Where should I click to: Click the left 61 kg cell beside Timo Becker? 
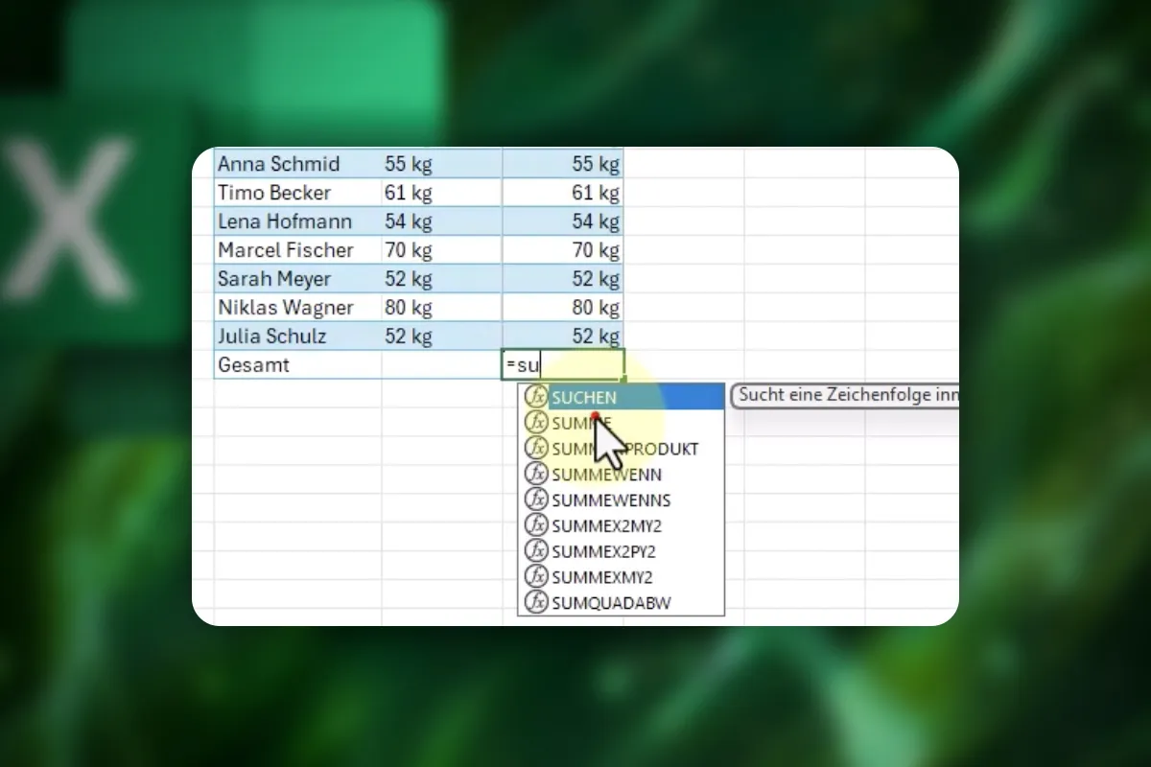(x=441, y=193)
